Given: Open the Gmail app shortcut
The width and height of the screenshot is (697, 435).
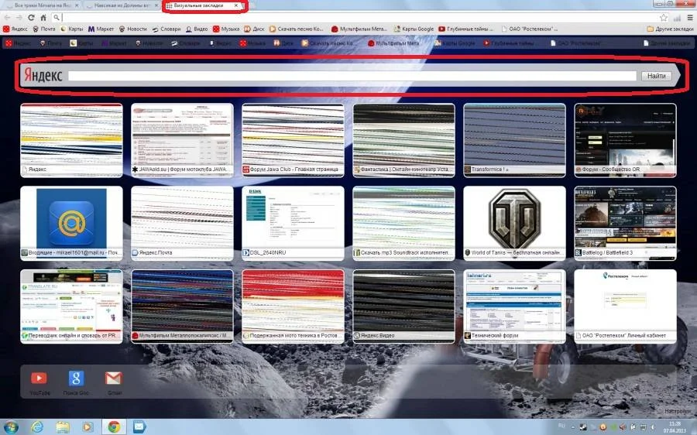Looking at the screenshot, I should tap(114, 382).
